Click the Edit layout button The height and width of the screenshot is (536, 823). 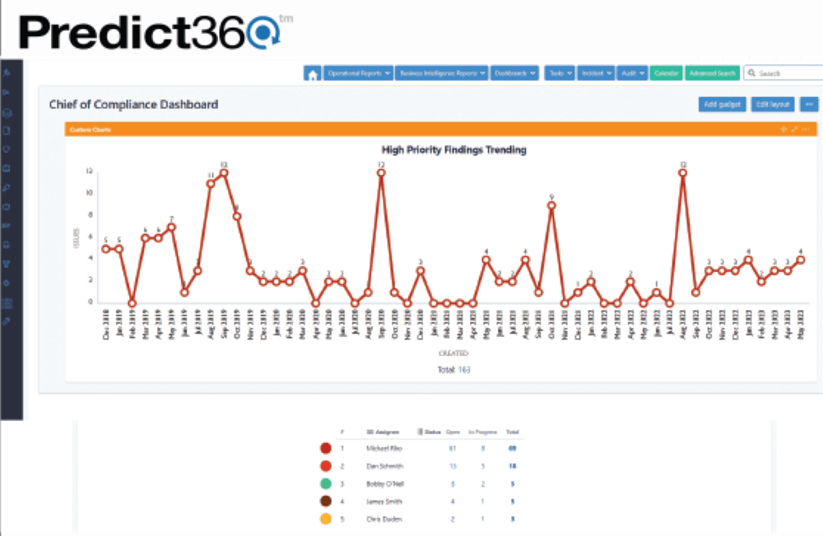click(x=773, y=104)
